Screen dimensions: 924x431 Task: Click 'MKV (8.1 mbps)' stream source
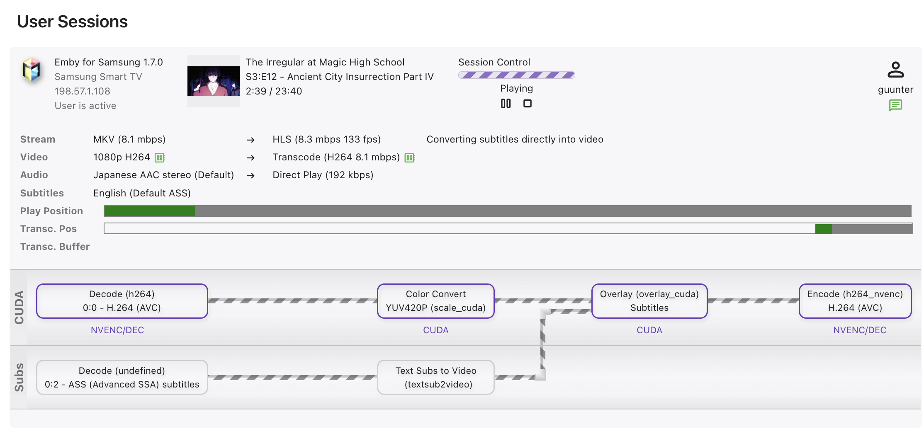129,139
